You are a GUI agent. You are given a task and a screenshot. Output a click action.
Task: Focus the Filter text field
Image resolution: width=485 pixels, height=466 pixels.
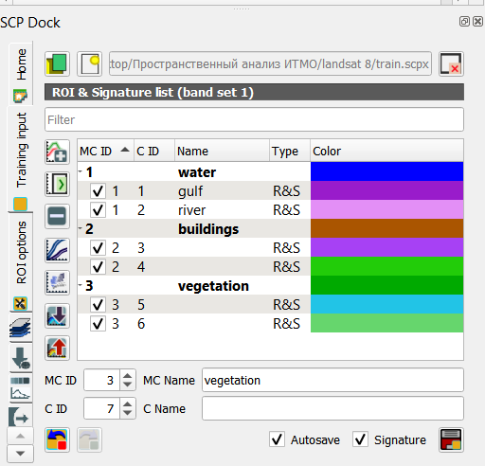click(x=254, y=119)
